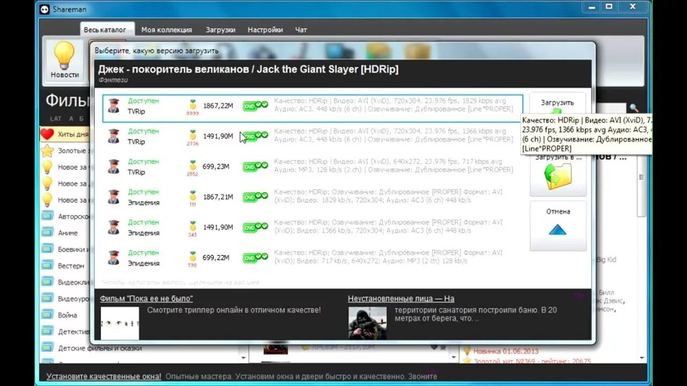This screenshot has height=386, width=687.
Task: Open Война category in sidebar
Action: click(68, 315)
